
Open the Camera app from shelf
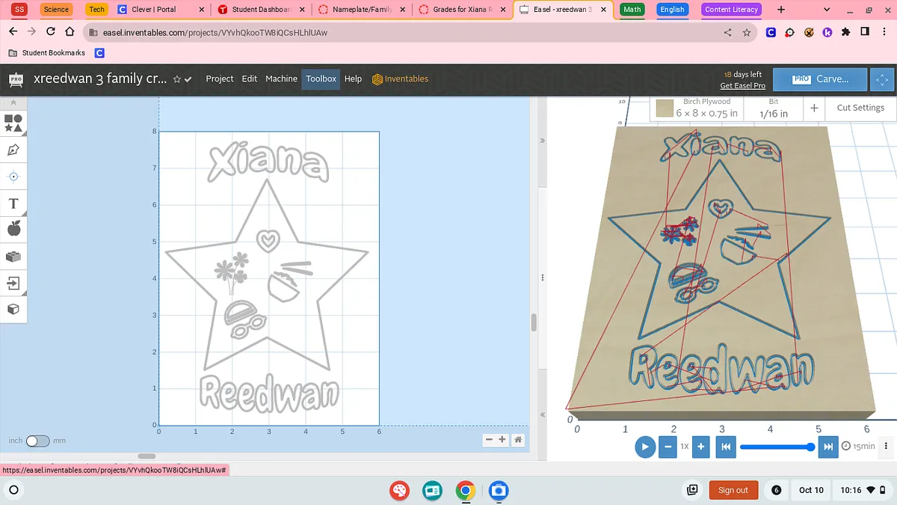click(x=499, y=491)
